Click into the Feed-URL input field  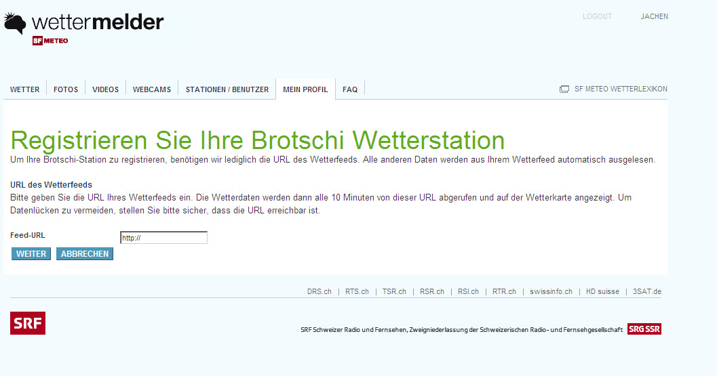point(163,238)
